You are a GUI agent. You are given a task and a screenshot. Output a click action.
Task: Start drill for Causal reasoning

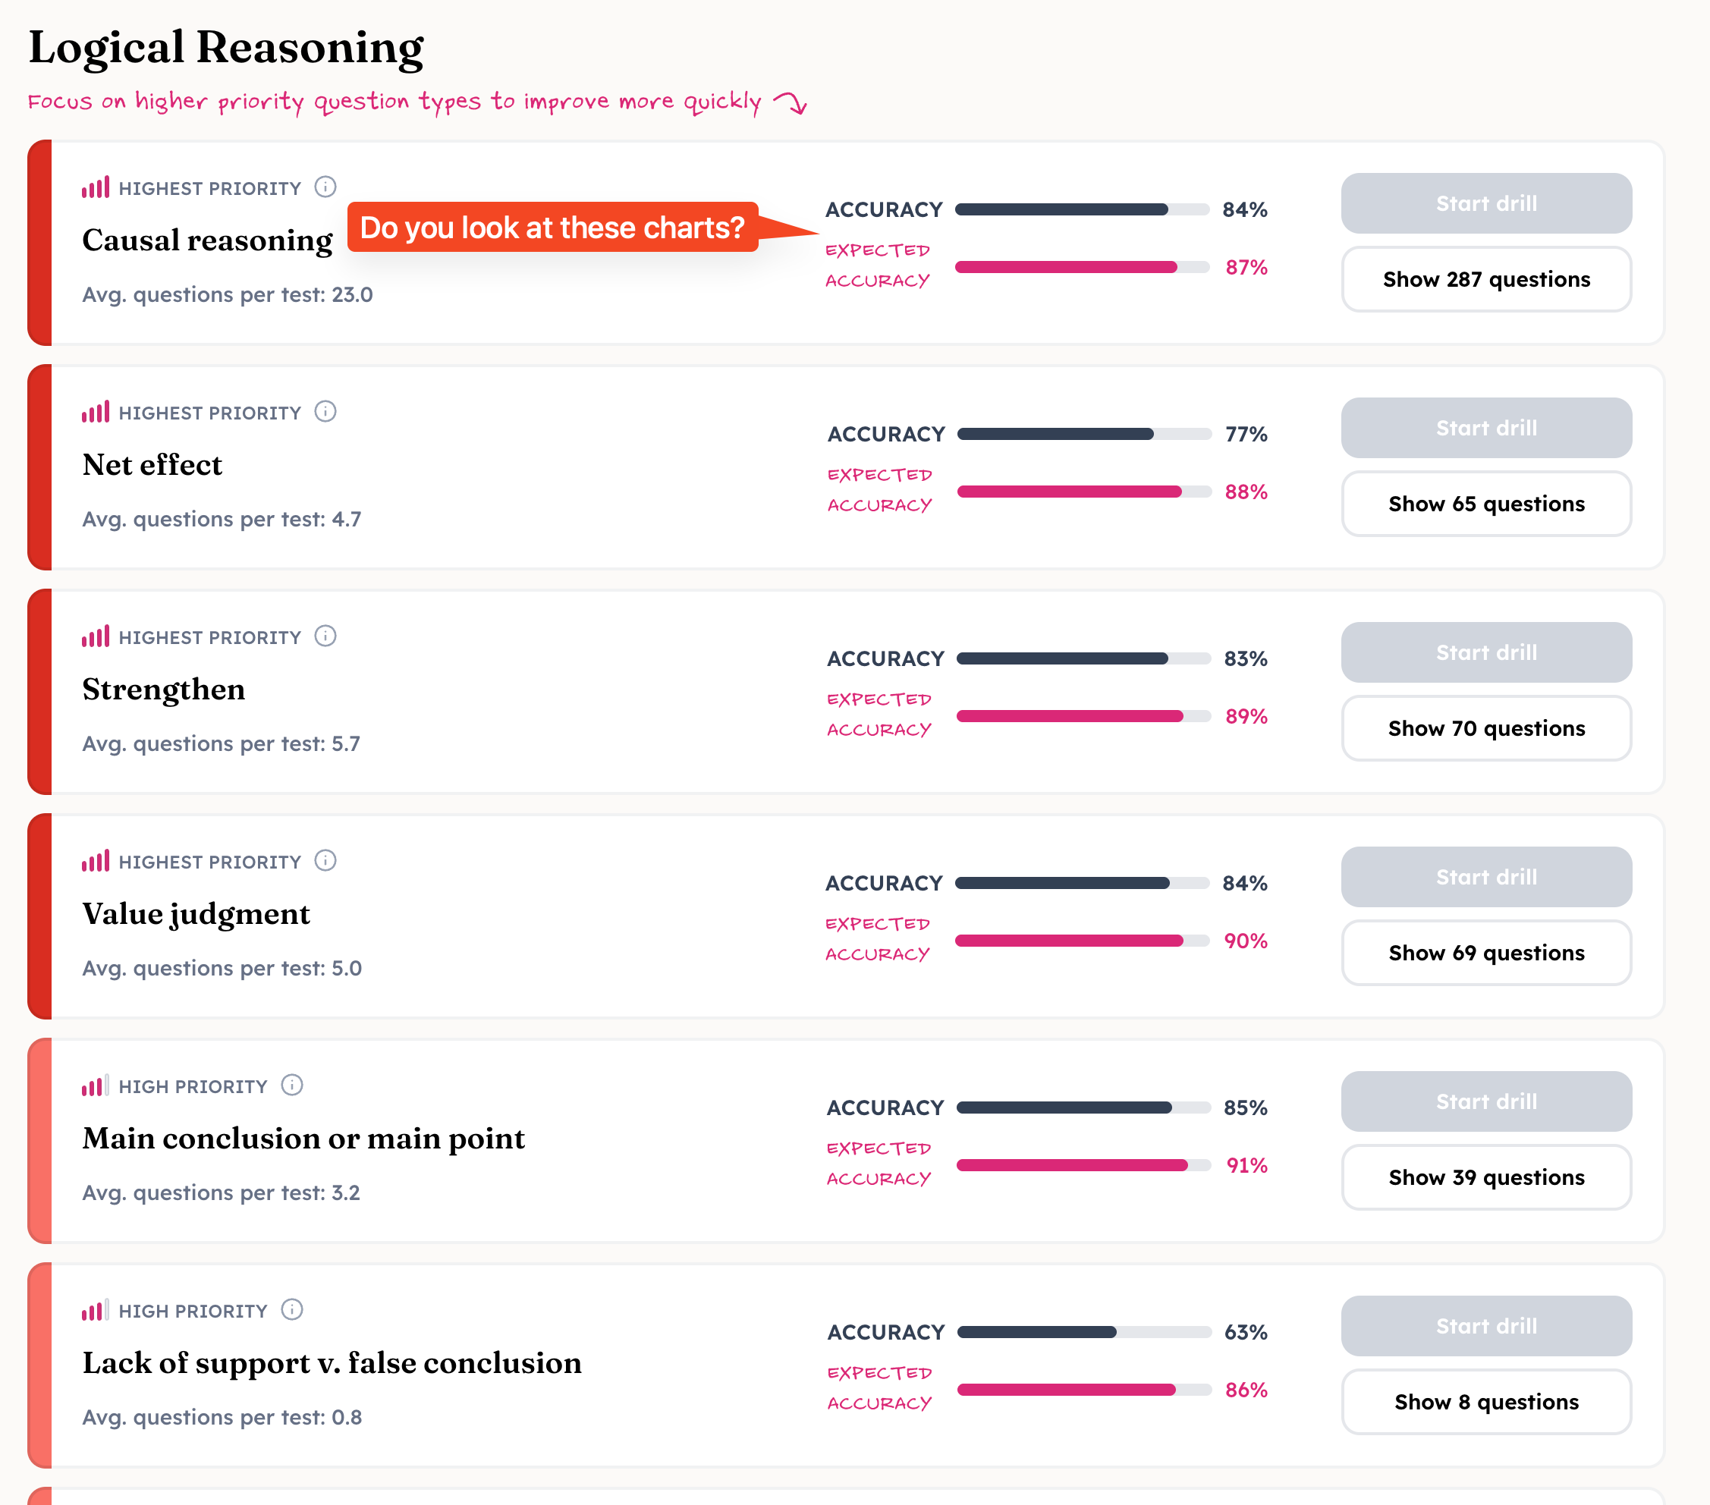pos(1485,203)
